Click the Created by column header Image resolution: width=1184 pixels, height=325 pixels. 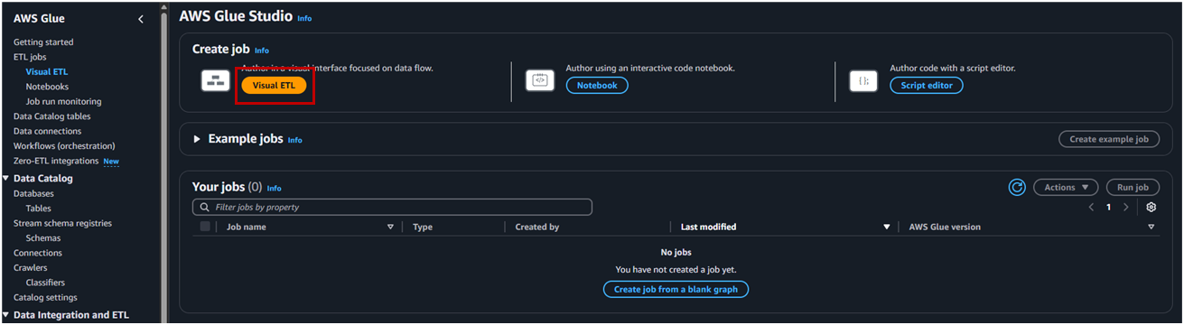tap(537, 227)
